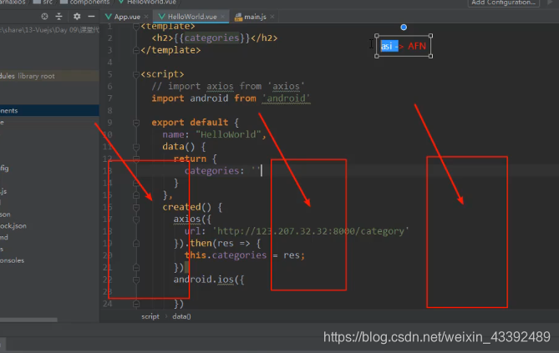Click the locate-in-project crosshair icon
This screenshot has width=559, height=353.
click(44, 17)
